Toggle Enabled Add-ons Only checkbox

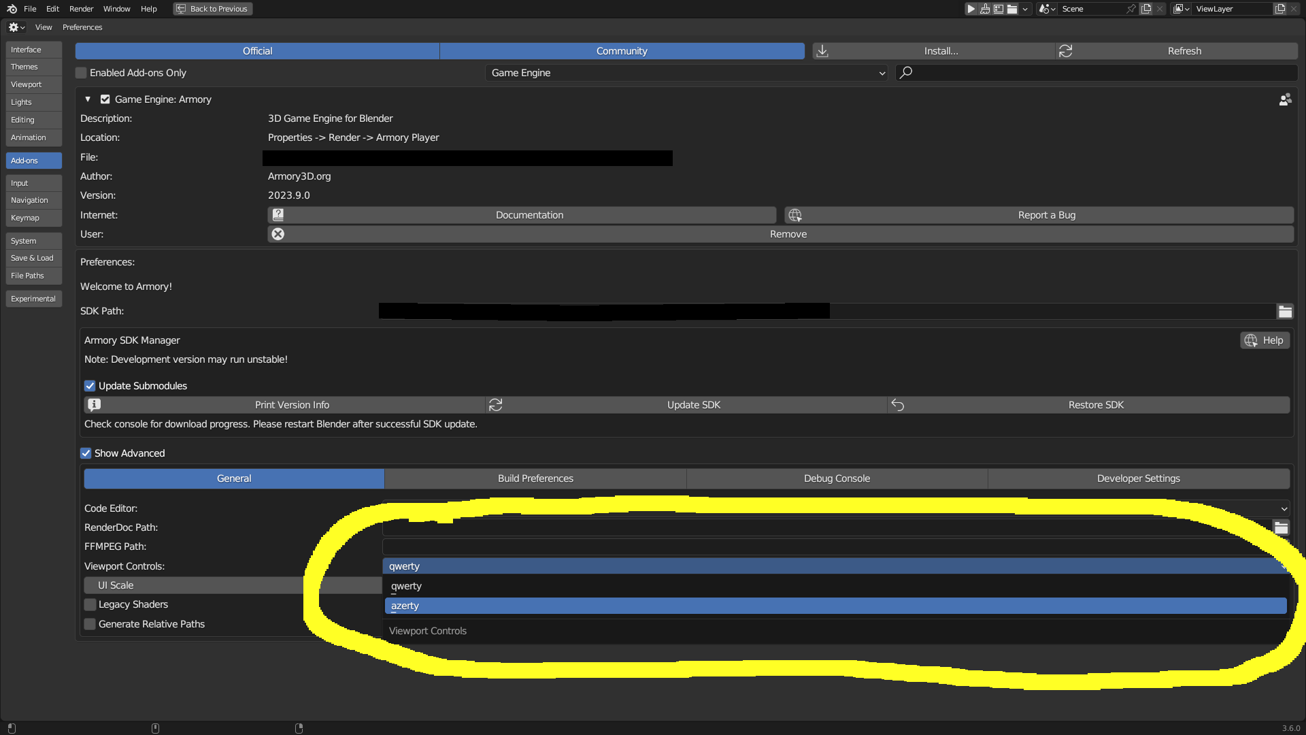[x=82, y=73]
